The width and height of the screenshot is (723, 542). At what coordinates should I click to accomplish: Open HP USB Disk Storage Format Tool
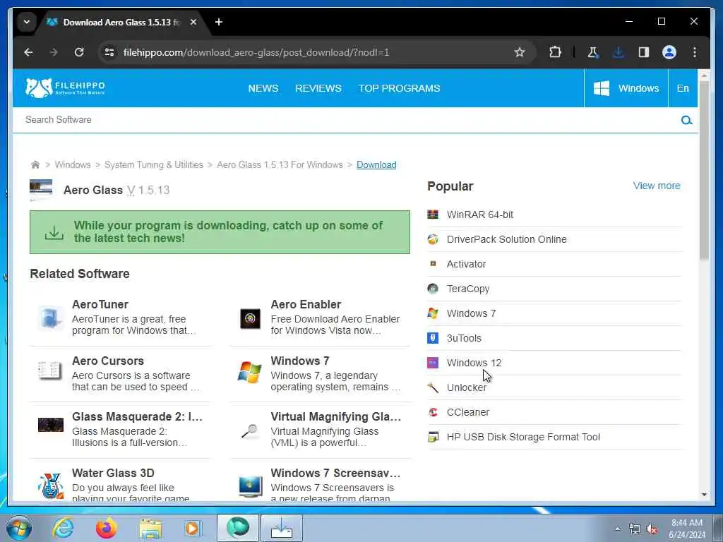point(523,437)
